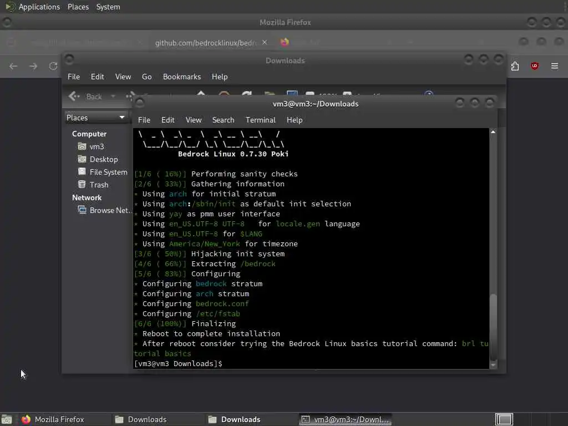Viewport: 568px width, 426px height.
Task: Switch to the github.com/bedrocklinux tab
Action: pyautogui.click(x=205, y=43)
